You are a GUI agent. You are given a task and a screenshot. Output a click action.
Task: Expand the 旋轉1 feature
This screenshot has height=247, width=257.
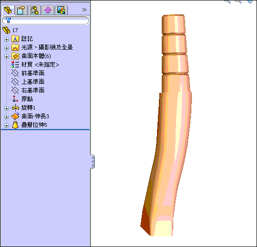pos(6,108)
